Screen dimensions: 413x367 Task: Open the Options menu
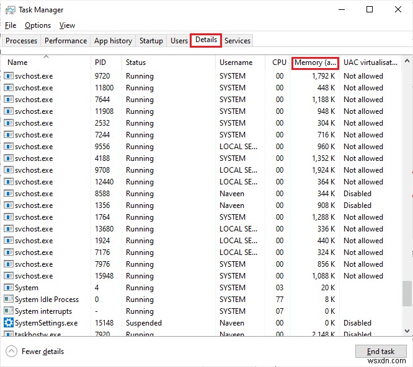[x=38, y=25]
